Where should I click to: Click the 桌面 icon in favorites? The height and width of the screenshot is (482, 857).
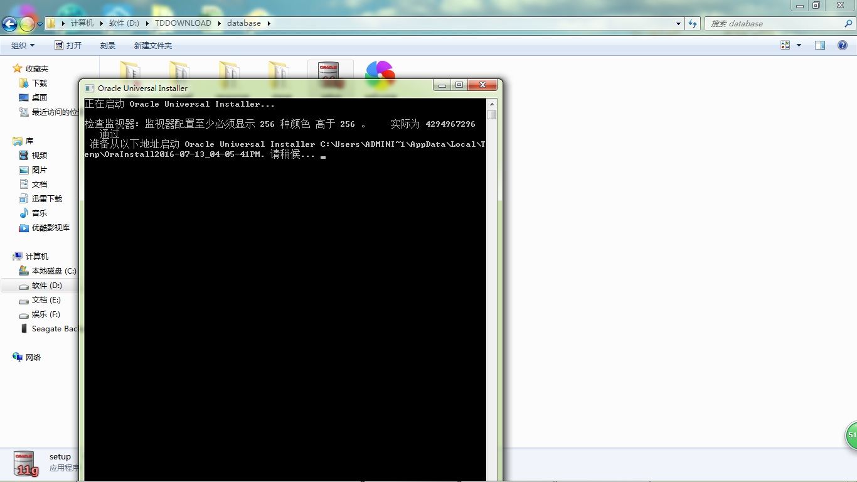[x=24, y=97]
